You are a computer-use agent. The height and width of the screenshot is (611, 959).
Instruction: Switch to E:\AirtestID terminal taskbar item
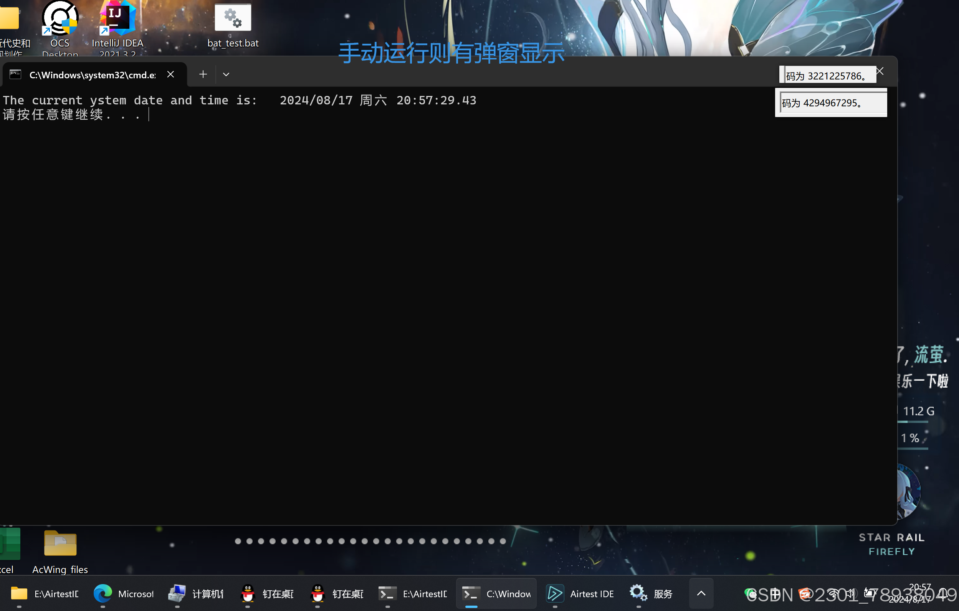click(413, 593)
